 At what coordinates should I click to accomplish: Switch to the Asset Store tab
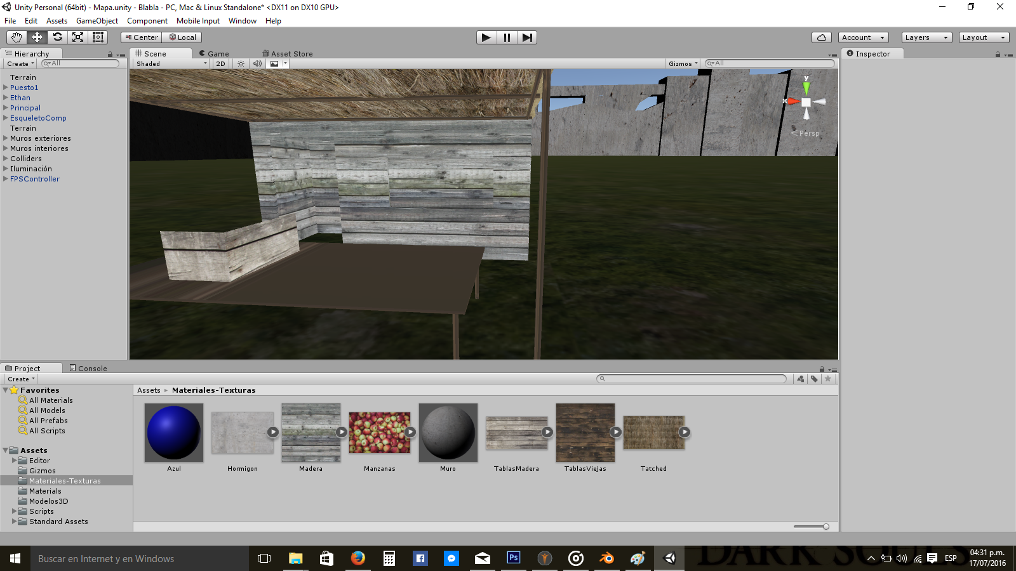288,54
